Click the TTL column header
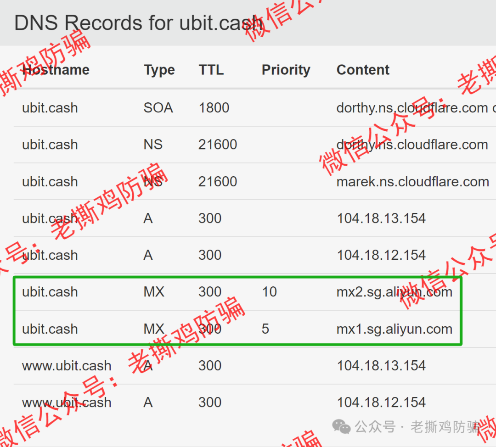This screenshot has height=447, width=496. tap(211, 70)
